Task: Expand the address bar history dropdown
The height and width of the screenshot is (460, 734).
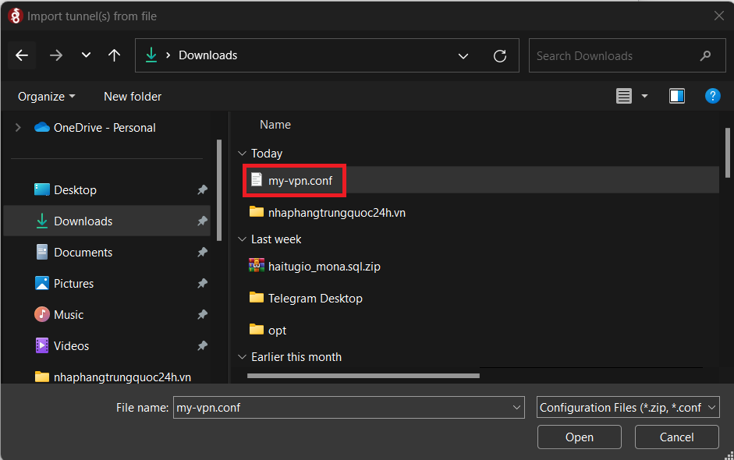Action: pos(463,56)
